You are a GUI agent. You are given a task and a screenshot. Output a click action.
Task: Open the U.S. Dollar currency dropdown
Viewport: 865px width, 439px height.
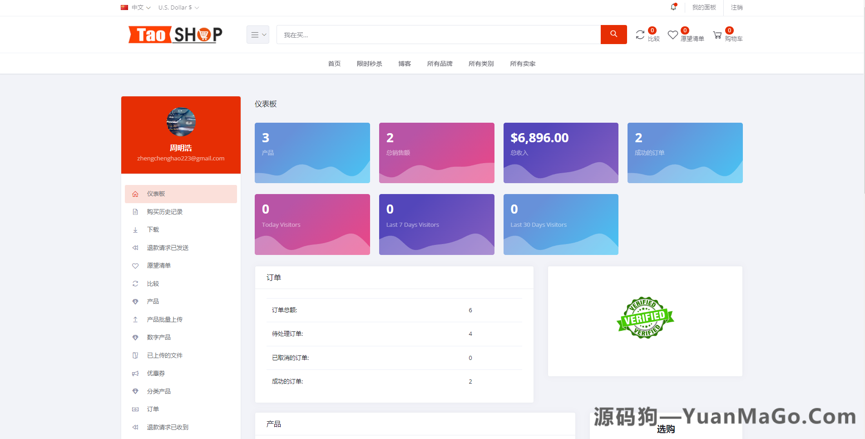[178, 7]
